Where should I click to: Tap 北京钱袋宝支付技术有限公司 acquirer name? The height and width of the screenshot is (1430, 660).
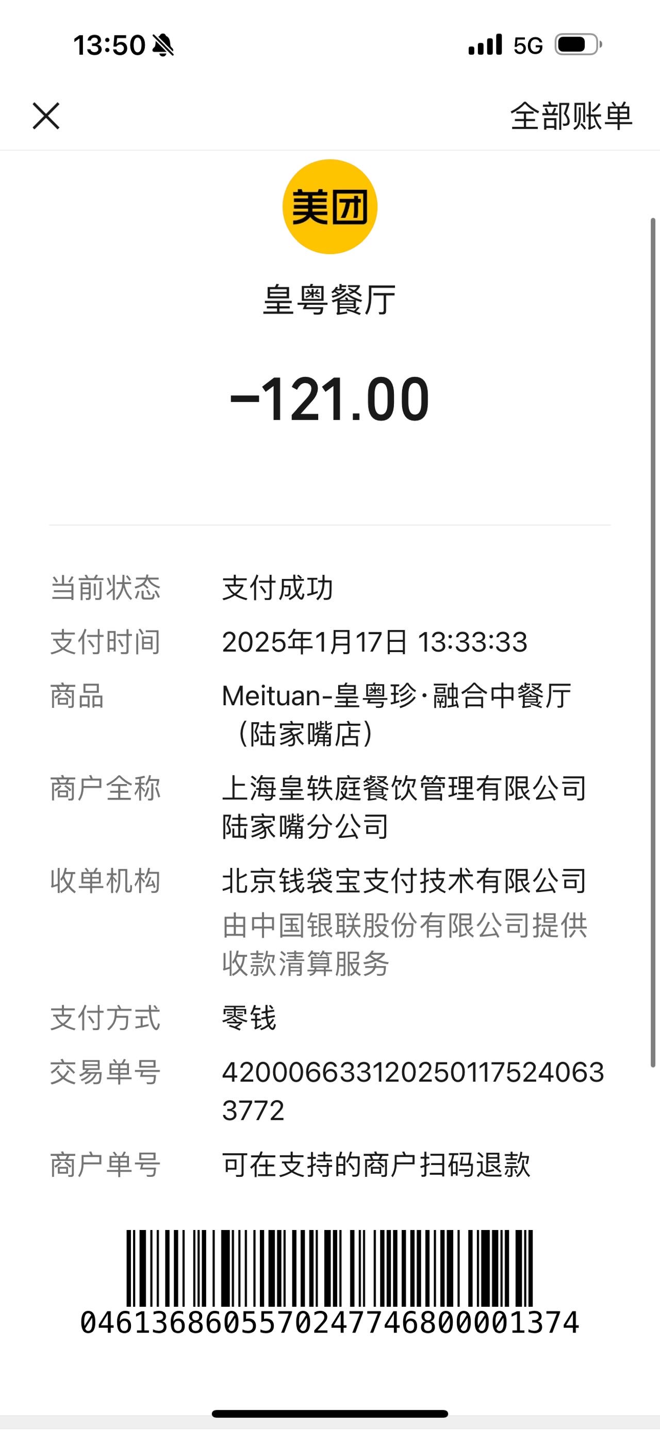(404, 881)
